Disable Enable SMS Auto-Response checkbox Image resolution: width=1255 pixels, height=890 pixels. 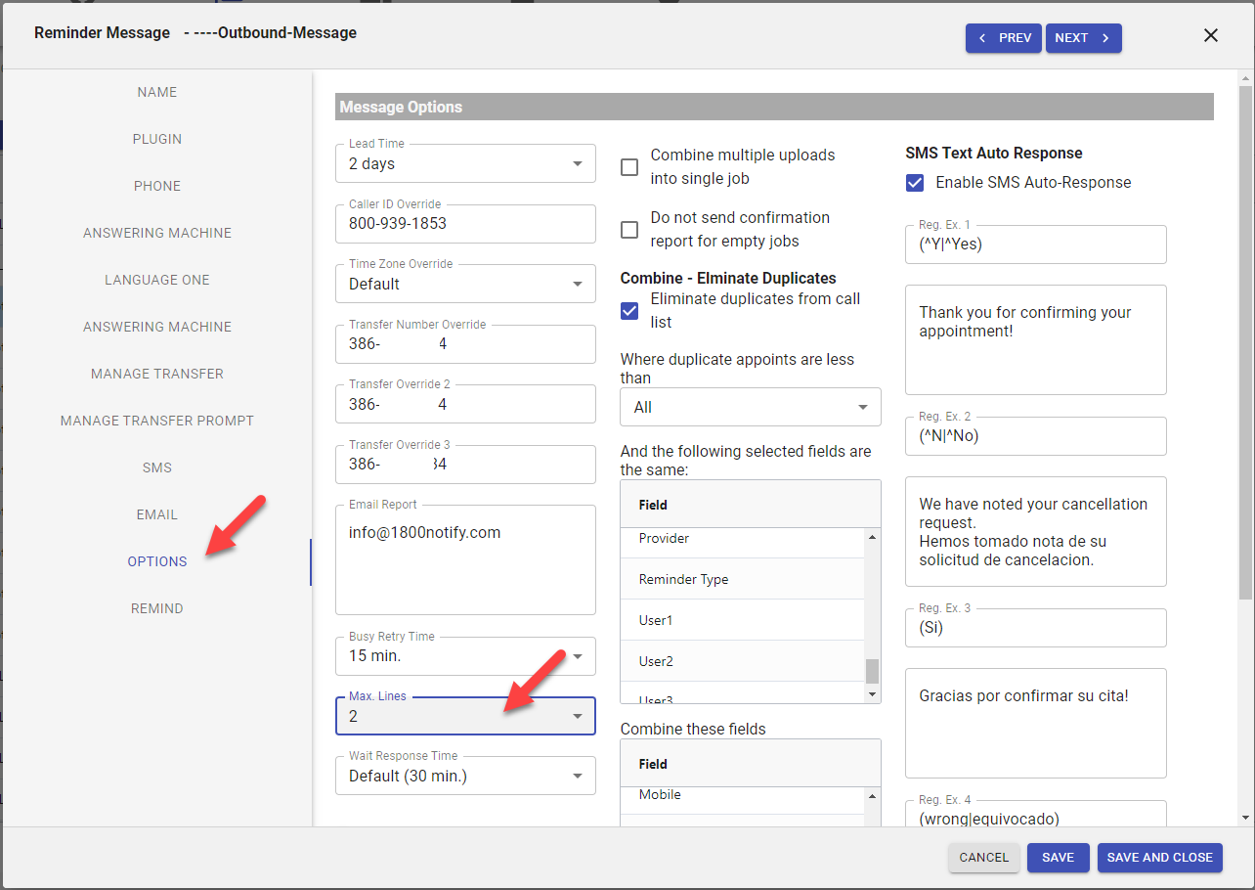pos(915,183)
